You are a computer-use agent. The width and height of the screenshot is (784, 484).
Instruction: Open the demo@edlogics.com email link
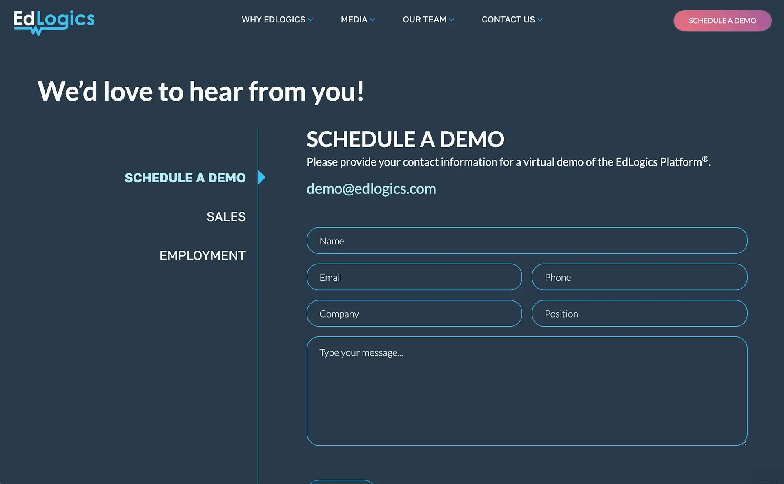tap(371, 189)
